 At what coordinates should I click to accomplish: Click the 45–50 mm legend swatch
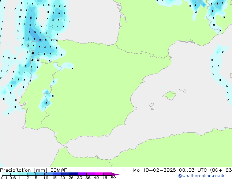pos(108,174)
